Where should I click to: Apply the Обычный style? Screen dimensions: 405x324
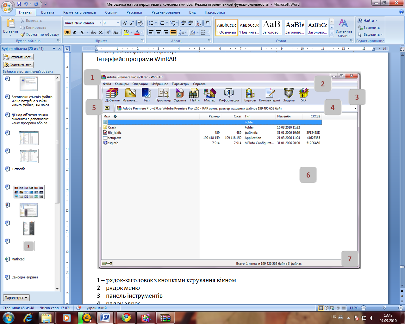pyautogui.click(x=227, y=28)
